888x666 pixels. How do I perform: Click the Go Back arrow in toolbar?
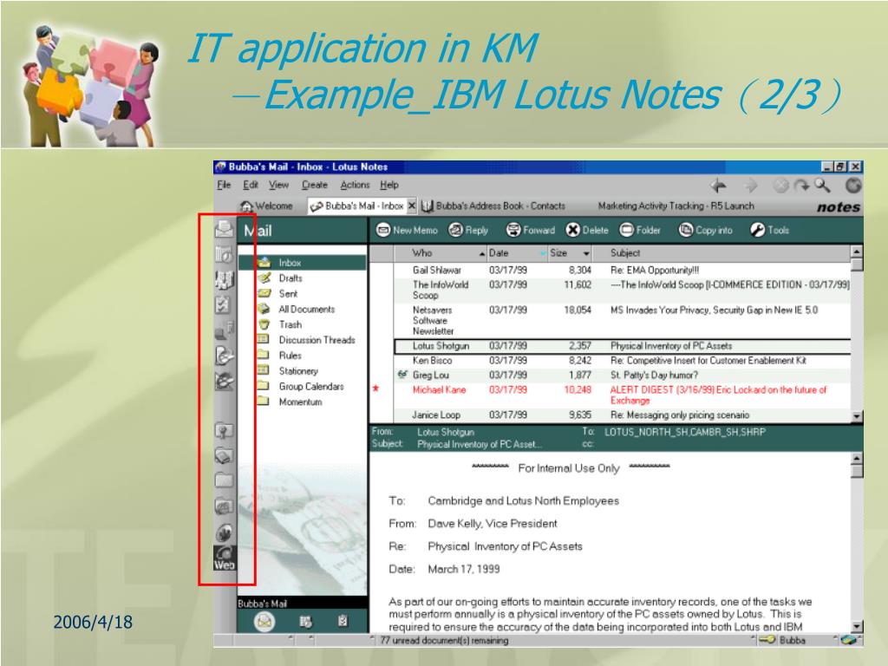point(718,186)
